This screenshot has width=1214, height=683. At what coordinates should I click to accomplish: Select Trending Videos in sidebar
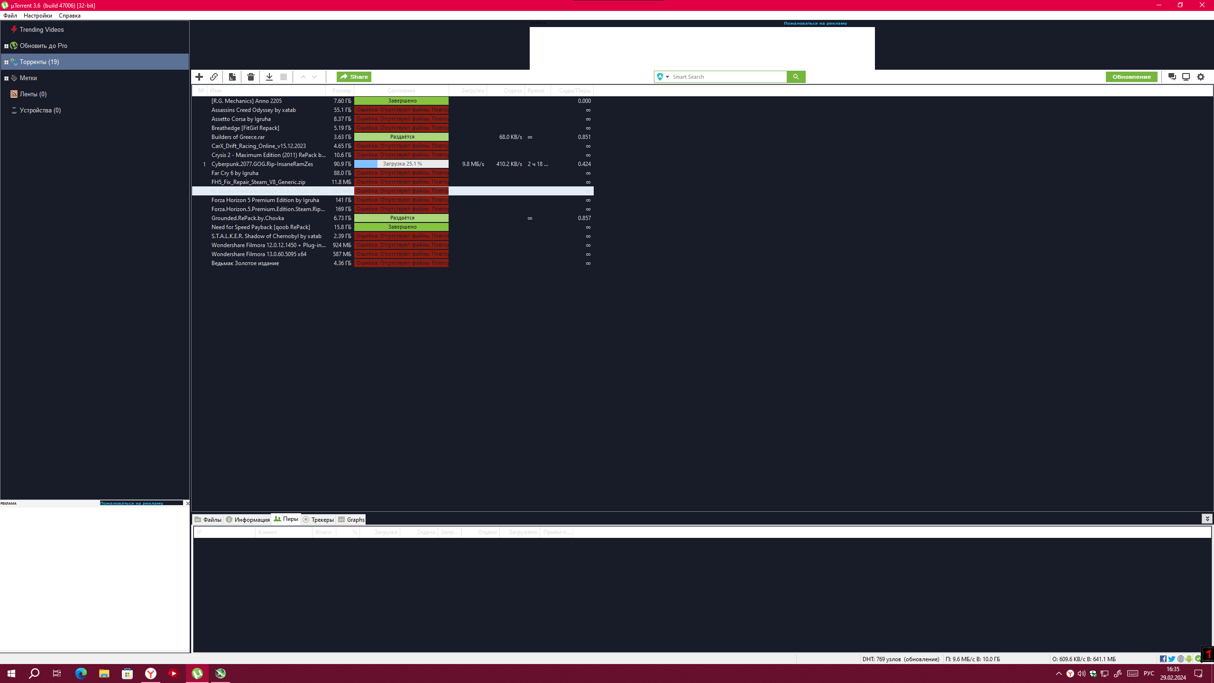pyautogui.click(x=42, y=29)
